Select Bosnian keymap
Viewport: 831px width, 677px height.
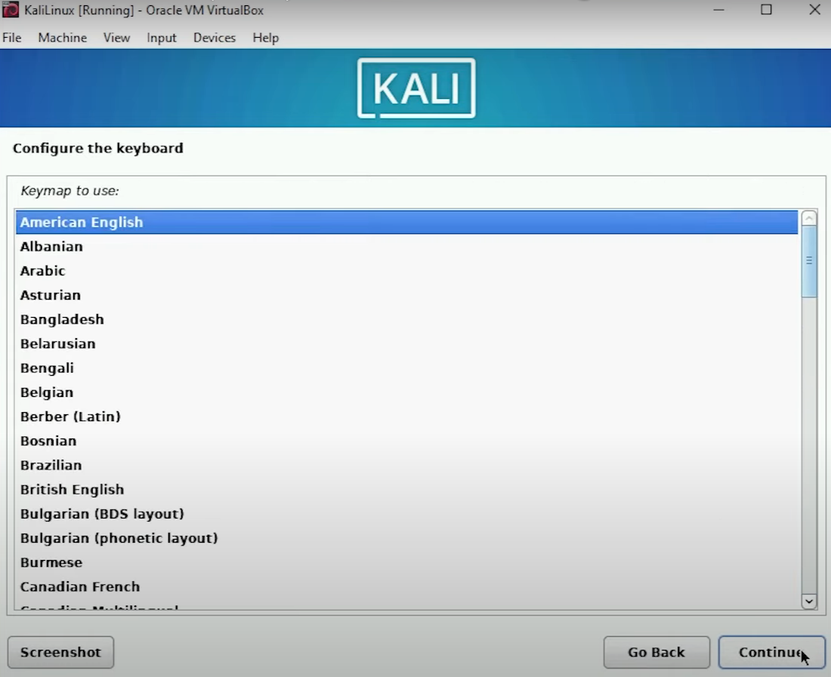pos(406,442)
